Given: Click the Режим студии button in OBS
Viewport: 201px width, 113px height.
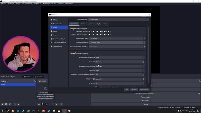Looking at the screenshot, I should click(146, 97).
